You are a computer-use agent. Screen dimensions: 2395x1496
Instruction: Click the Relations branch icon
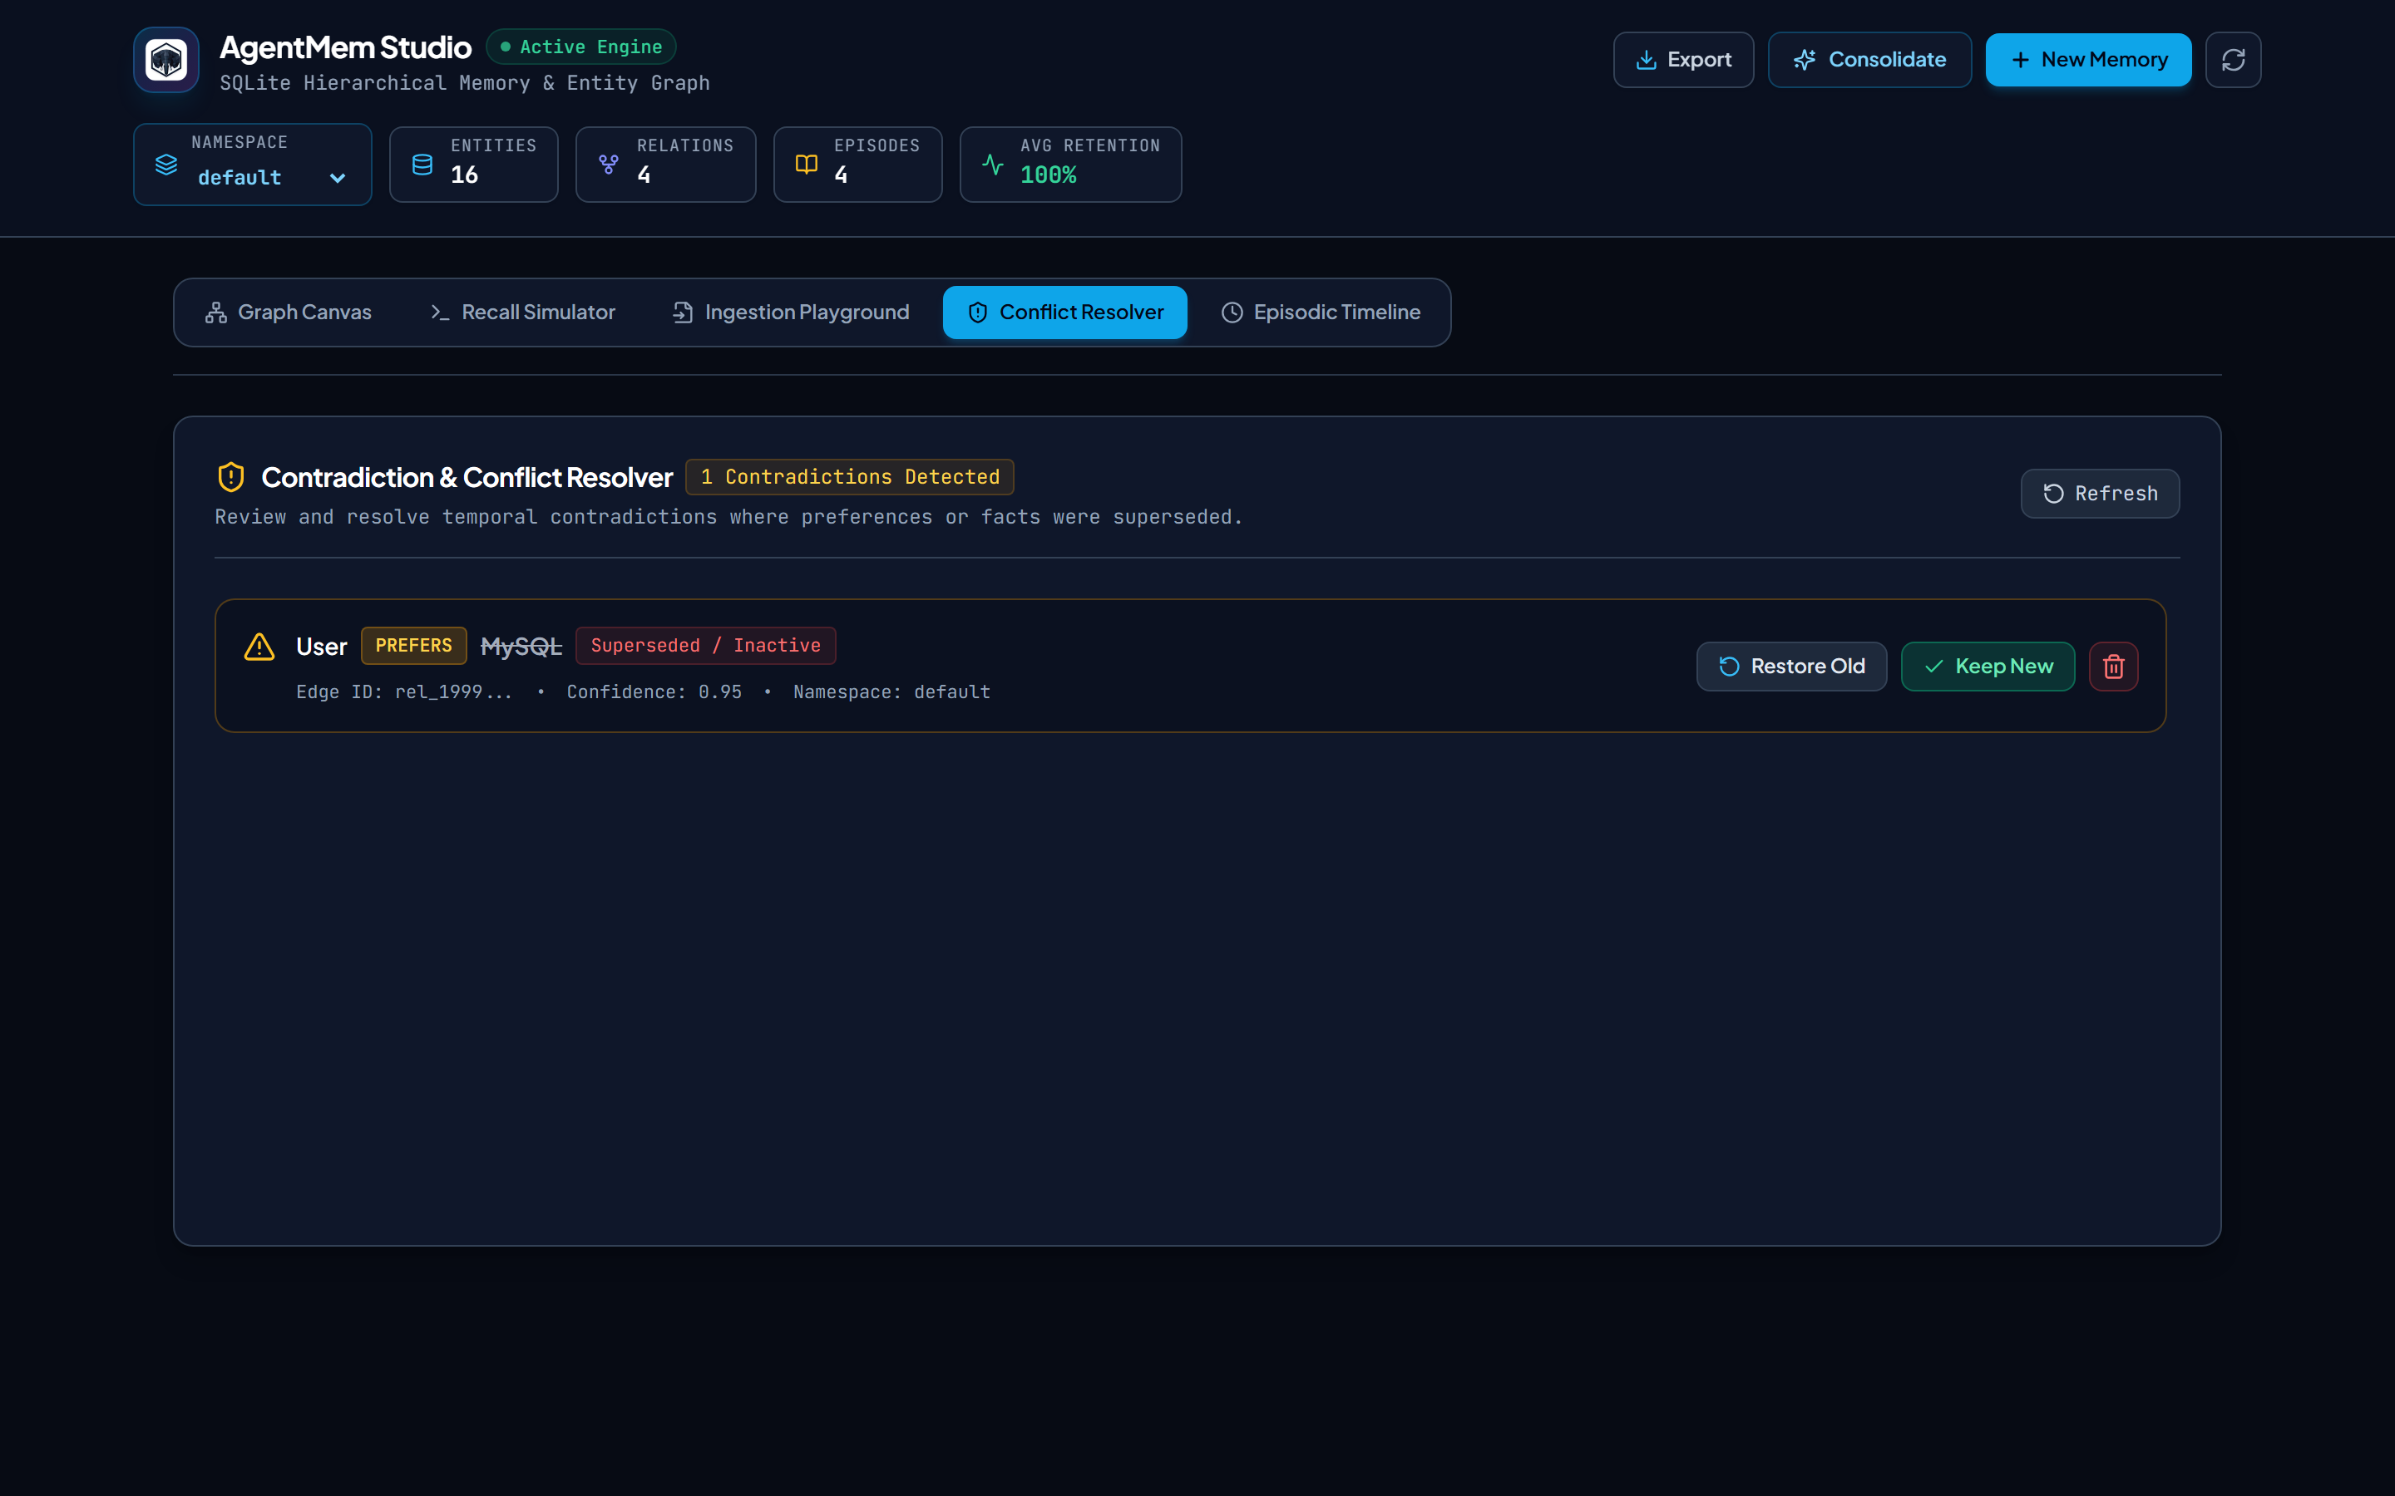[609, 165]
